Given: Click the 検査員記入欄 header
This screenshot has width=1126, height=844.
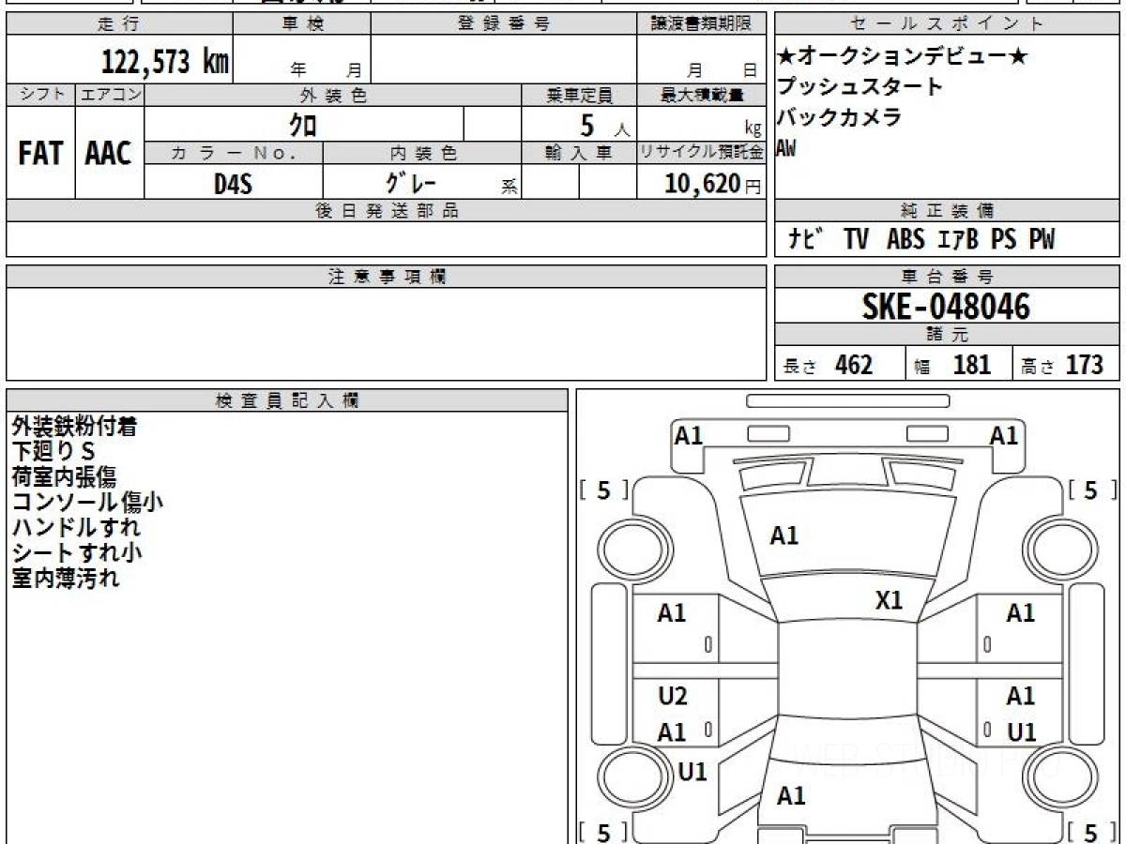Looking at the screenshot, I should pyautogui.click(x=287, y=399).
